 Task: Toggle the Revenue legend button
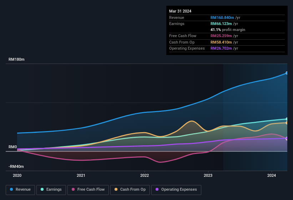pyautogui.click(x=20, y=190)
